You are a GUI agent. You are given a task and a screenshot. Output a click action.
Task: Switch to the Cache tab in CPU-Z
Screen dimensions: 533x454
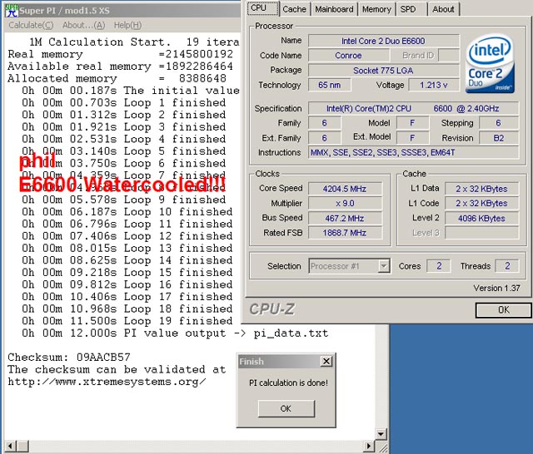pyautogui.click(x=294, y=9)
